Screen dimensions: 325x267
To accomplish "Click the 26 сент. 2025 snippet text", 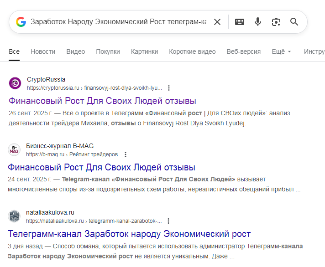I will pyautogui.click(x=149, y=118).
